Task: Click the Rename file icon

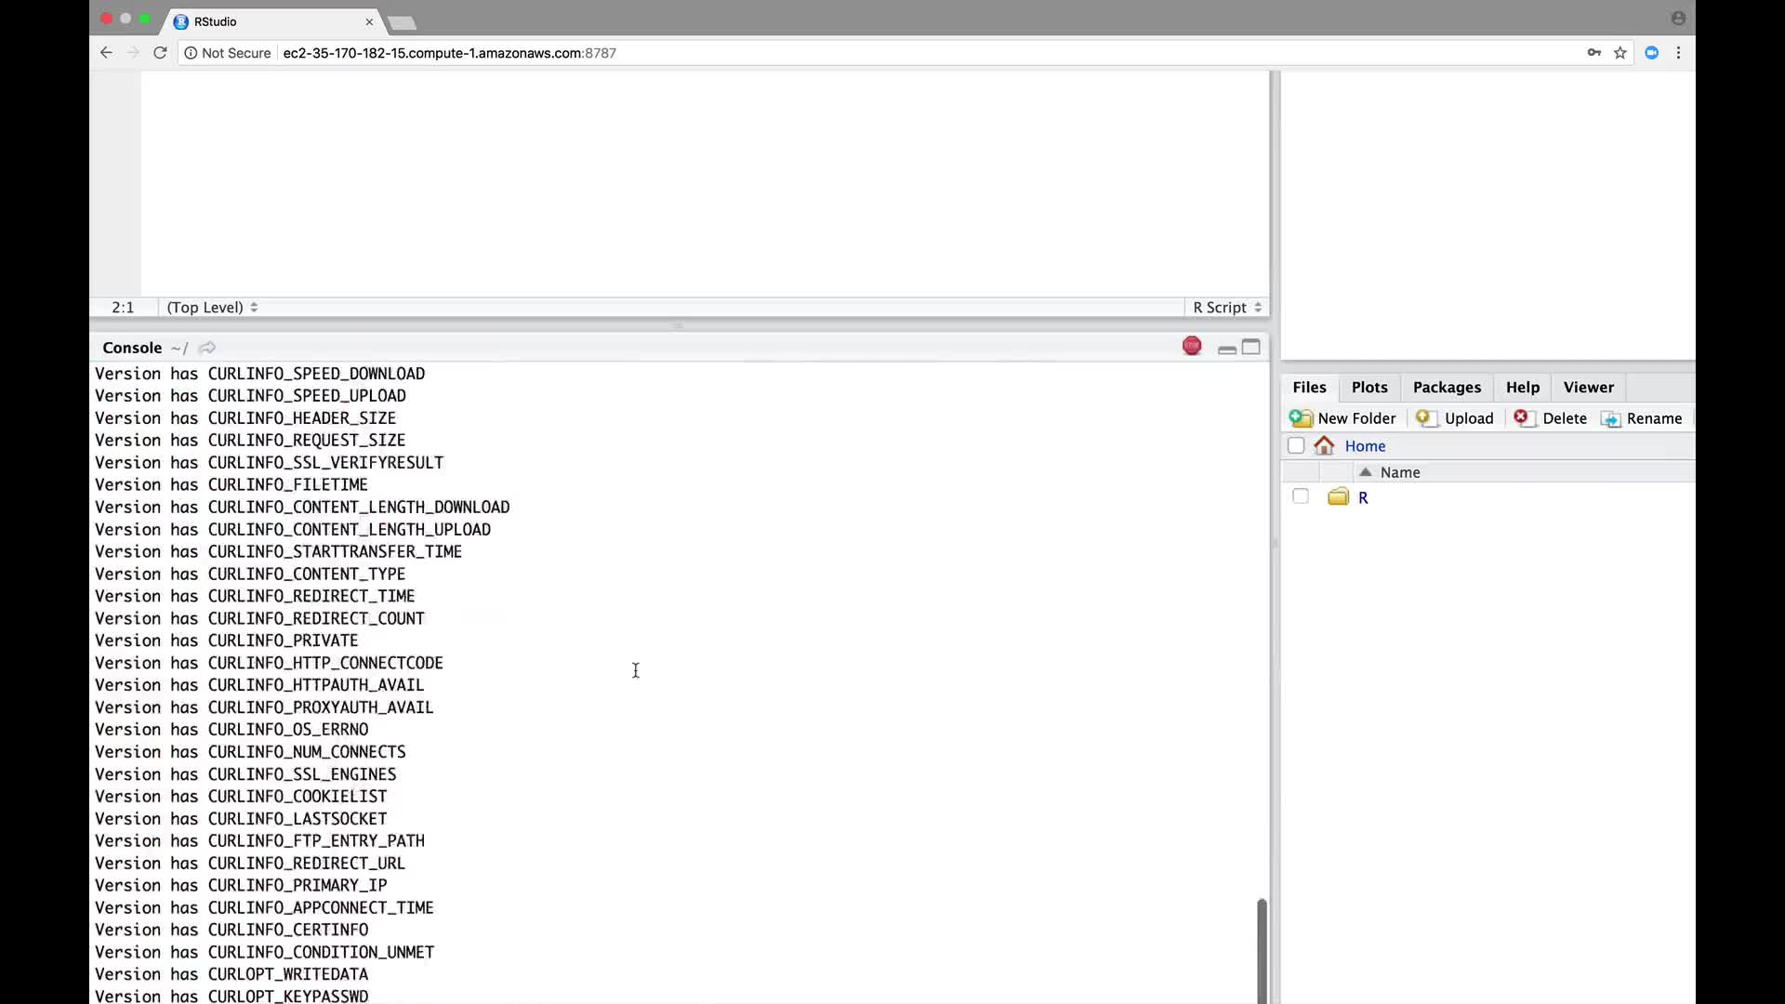Action: pos(1610,419)
